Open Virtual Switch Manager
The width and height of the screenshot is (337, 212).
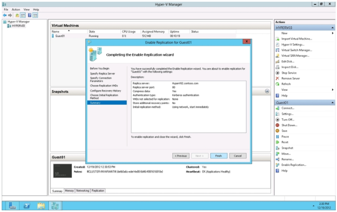(297, 50)
